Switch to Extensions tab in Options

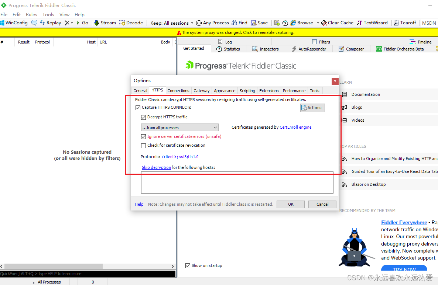269,91
